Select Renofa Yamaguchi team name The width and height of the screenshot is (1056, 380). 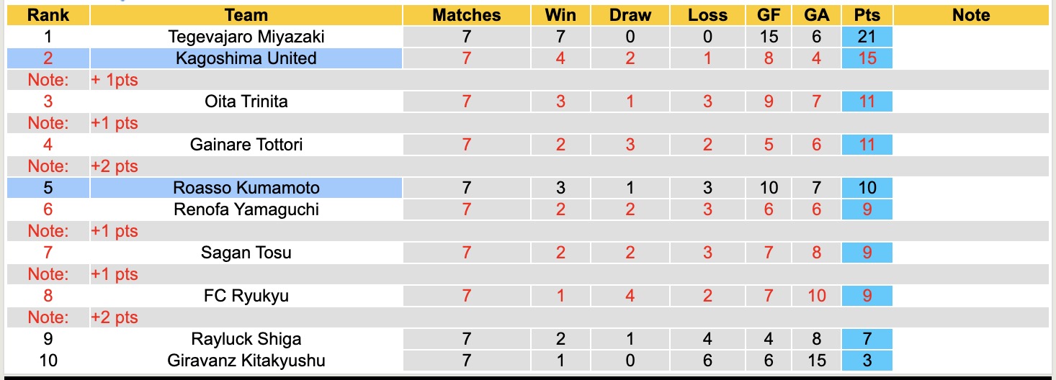point(246,209)
